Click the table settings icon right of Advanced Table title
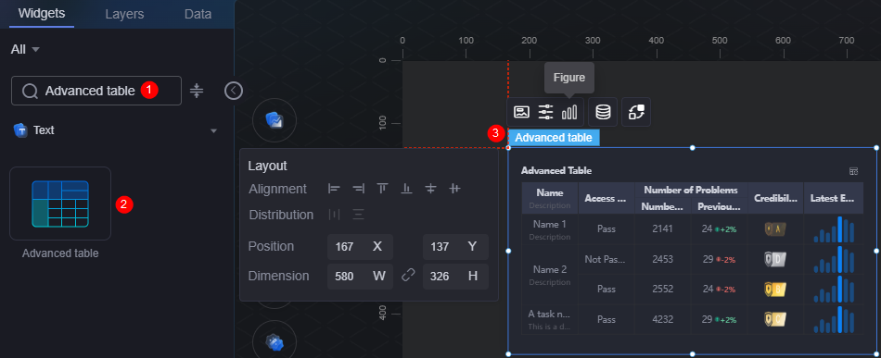 [853, 171]
